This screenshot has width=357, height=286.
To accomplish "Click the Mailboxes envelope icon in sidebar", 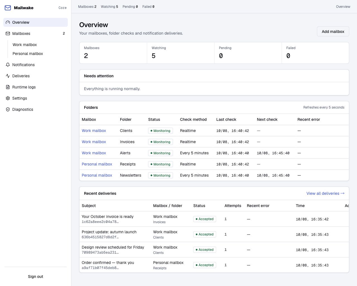I will tap(8, 33).
